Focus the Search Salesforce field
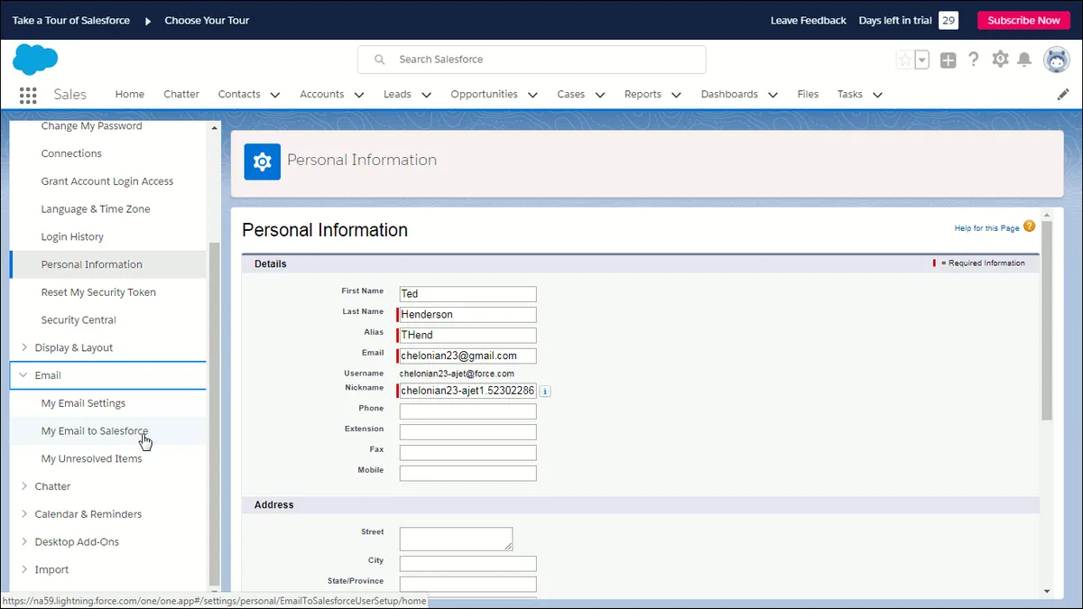The height and width of the screenshot is (609, 1083). (532, 60)
